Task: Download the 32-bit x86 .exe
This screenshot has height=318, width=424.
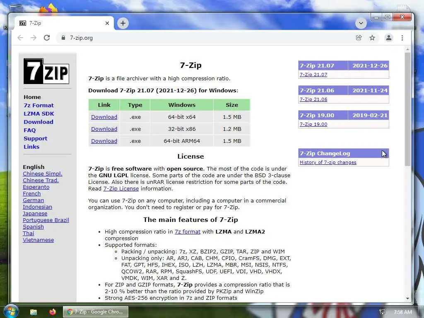Action: tap(104, 129)
